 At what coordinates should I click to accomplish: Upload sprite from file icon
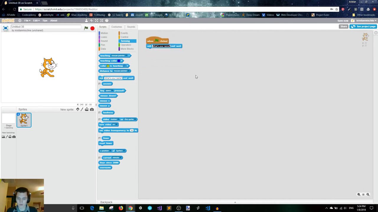[x=87, y=110]
